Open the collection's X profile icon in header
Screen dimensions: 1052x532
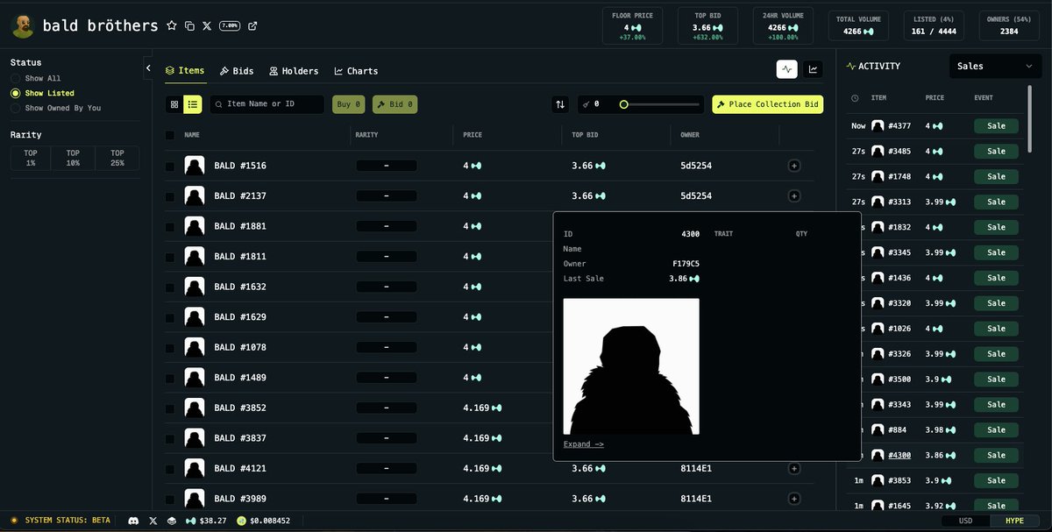[x=207, y=26]
